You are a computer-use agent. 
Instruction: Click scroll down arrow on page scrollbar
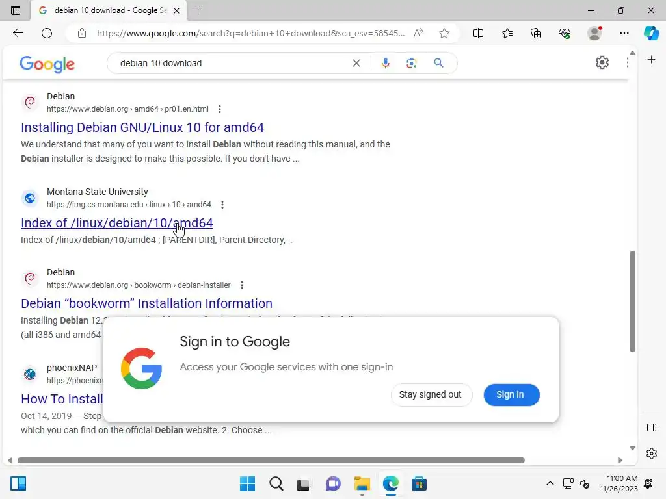[x=632, y=448]
